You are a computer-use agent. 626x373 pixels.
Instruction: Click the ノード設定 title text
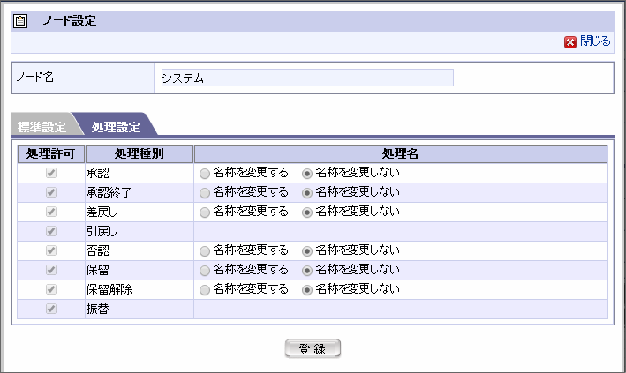coord(70,21)
